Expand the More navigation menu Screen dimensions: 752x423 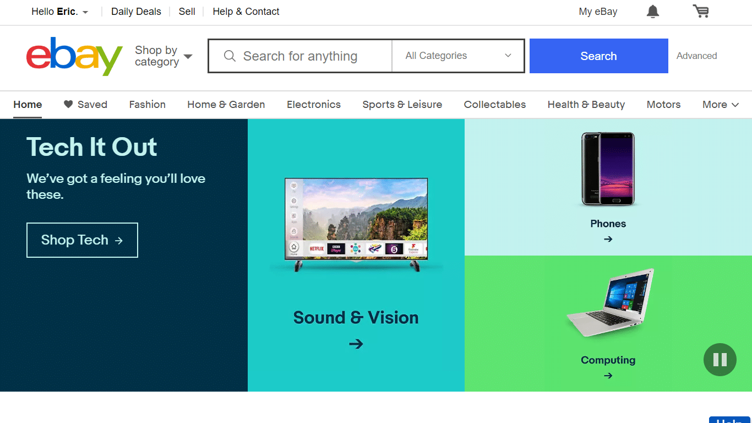[721, 105]
